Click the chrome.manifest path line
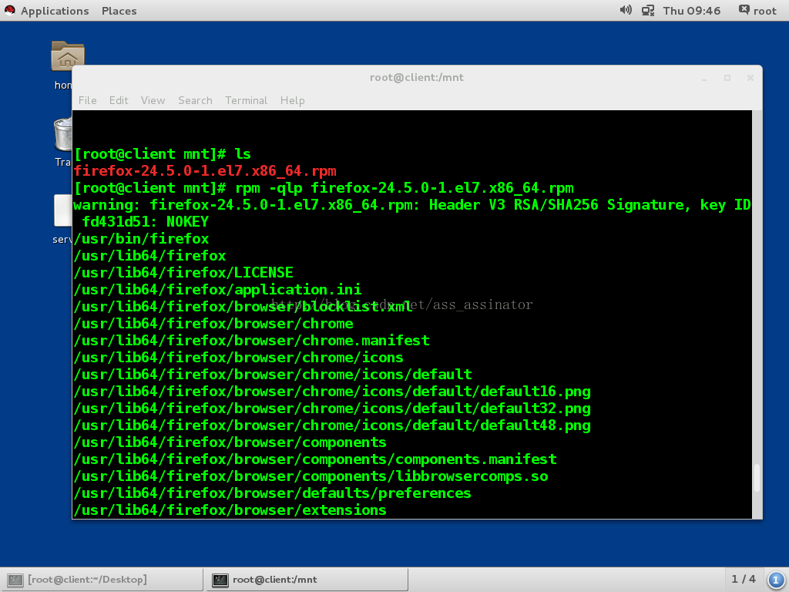789x592 pixels. coord(252,341)
